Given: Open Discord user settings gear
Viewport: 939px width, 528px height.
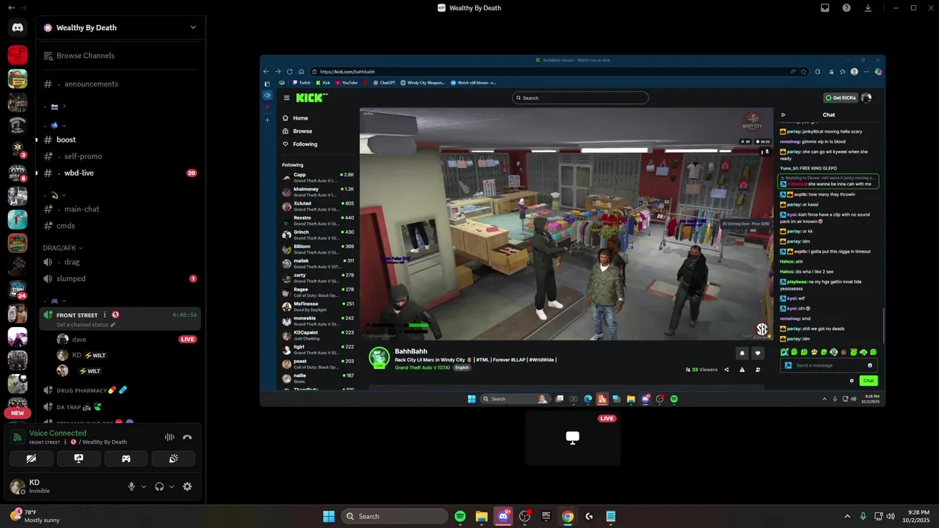Looking at the screenshot, I should click(187, 486).
